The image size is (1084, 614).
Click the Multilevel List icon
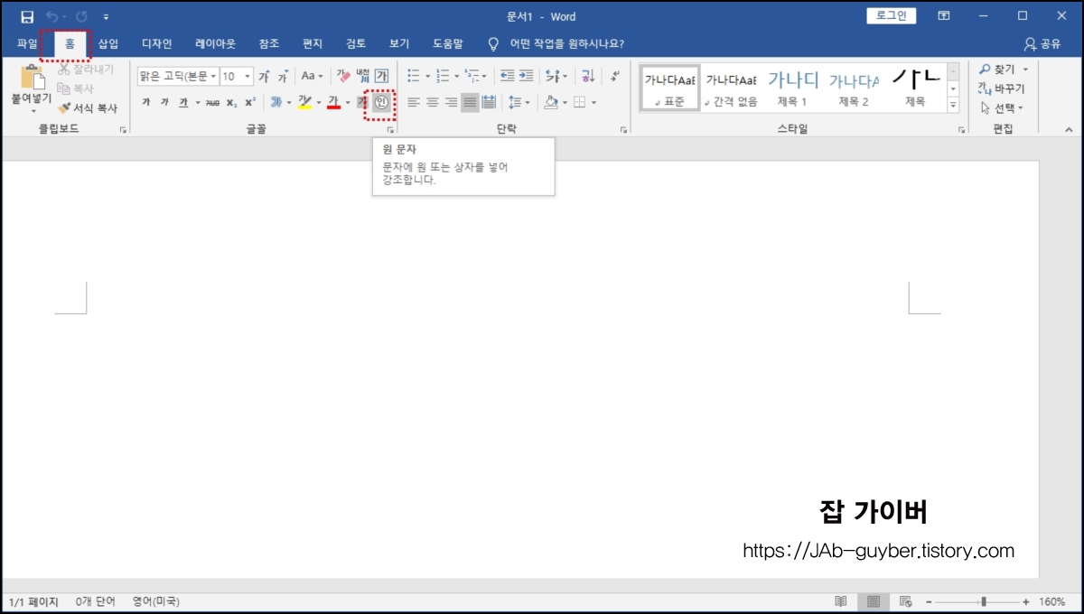point(472,77)
